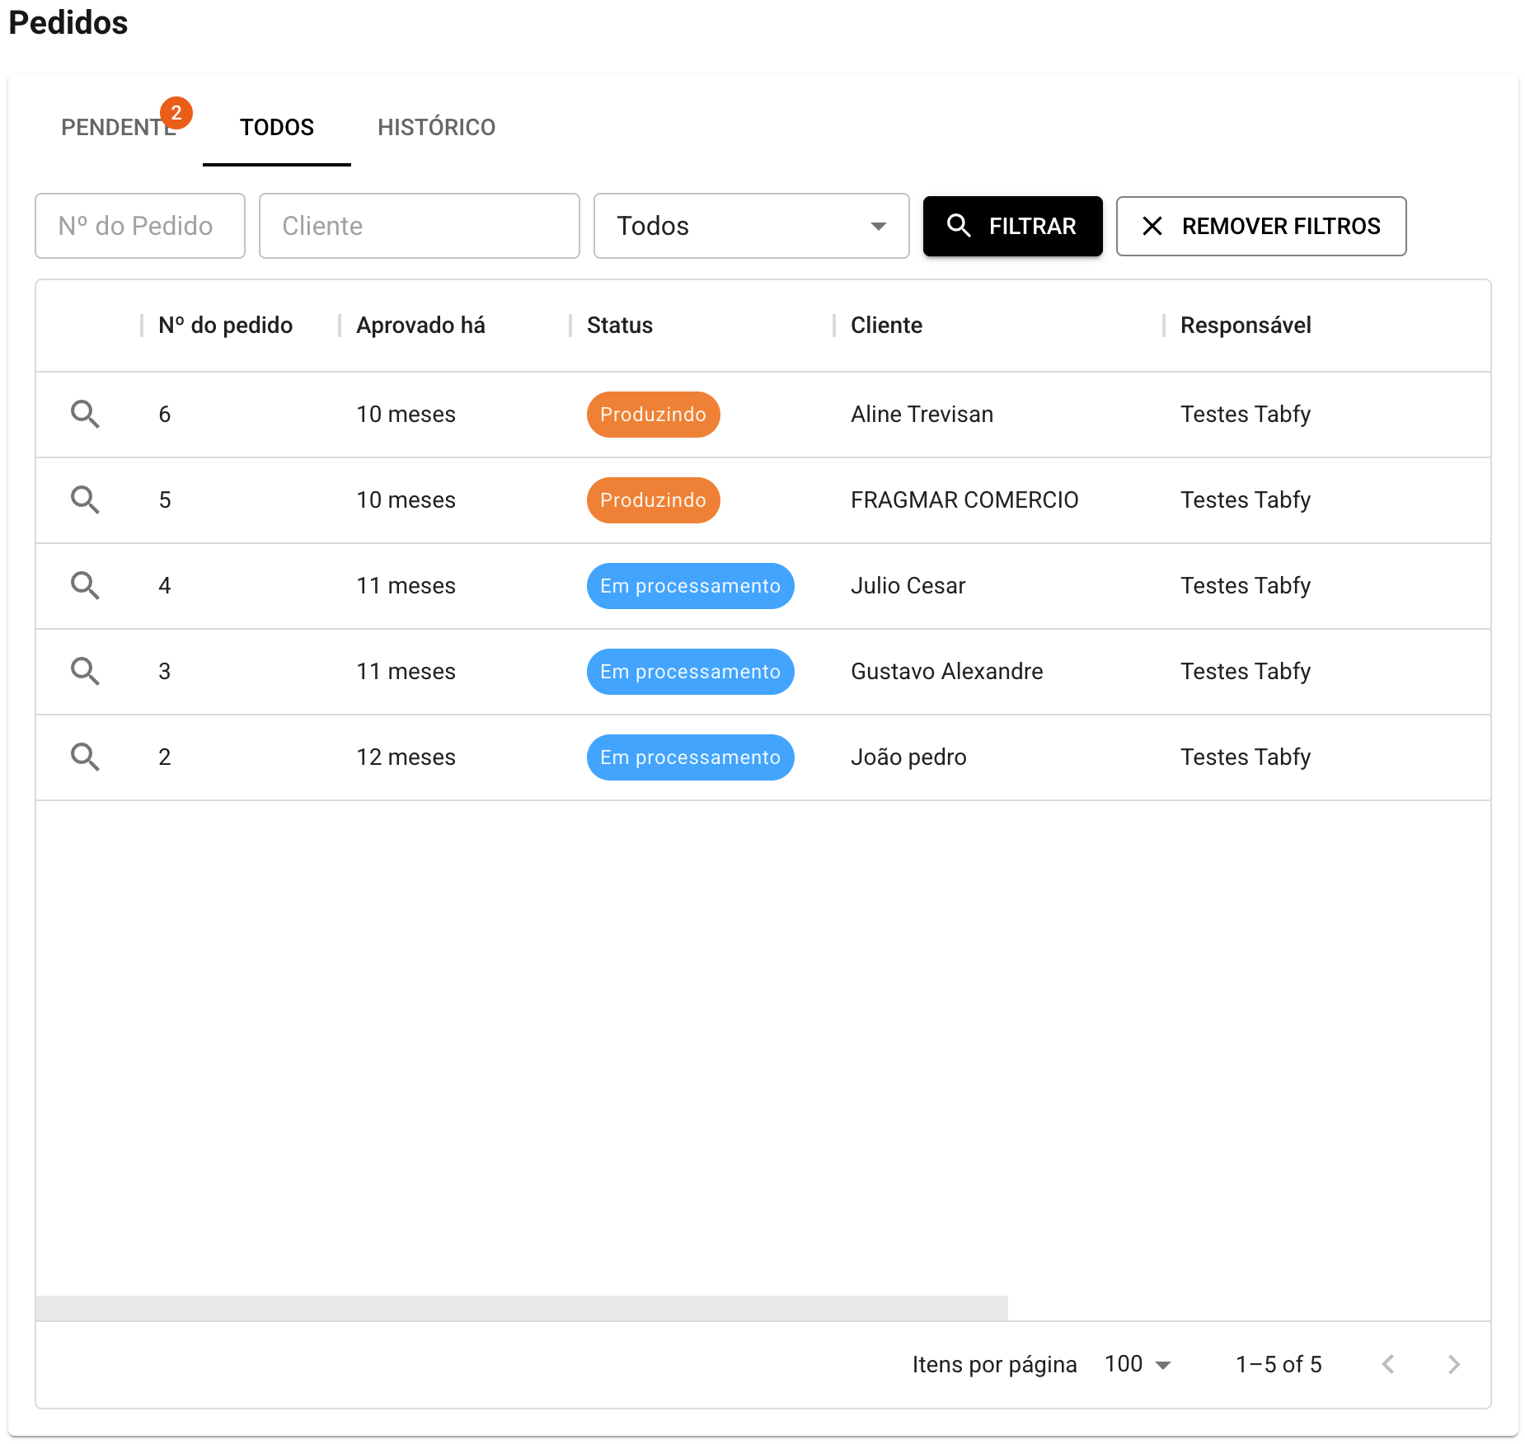1525x1444 pixels.
Task: Go to next page with right chevron
Action: coord(1453,1364)
